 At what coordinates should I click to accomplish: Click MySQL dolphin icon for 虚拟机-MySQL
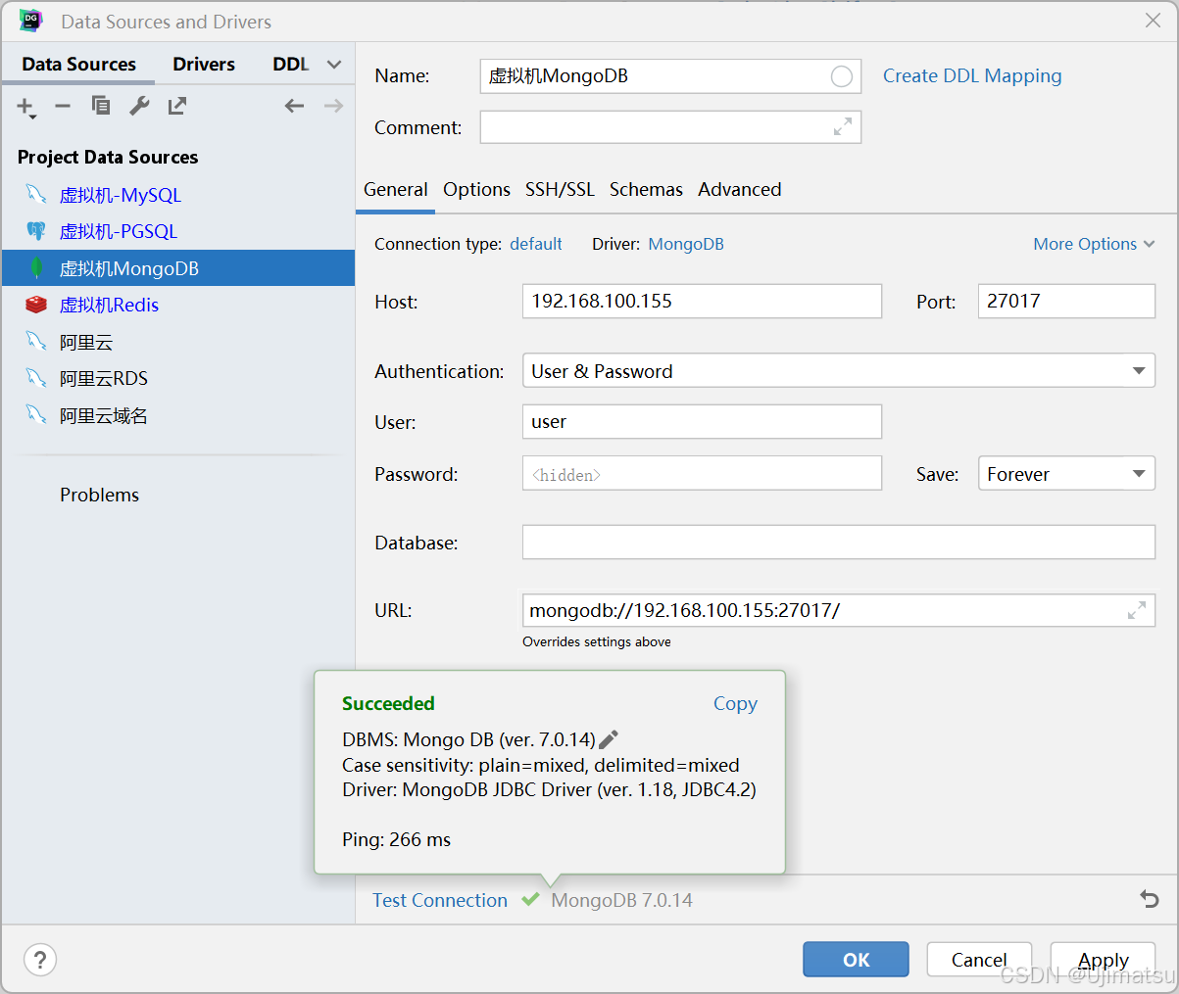[36, 194]
